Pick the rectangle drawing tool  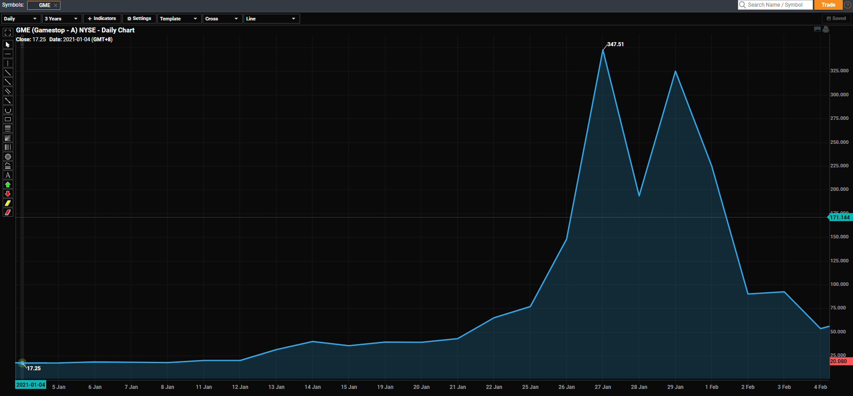(x=8, y=119)
